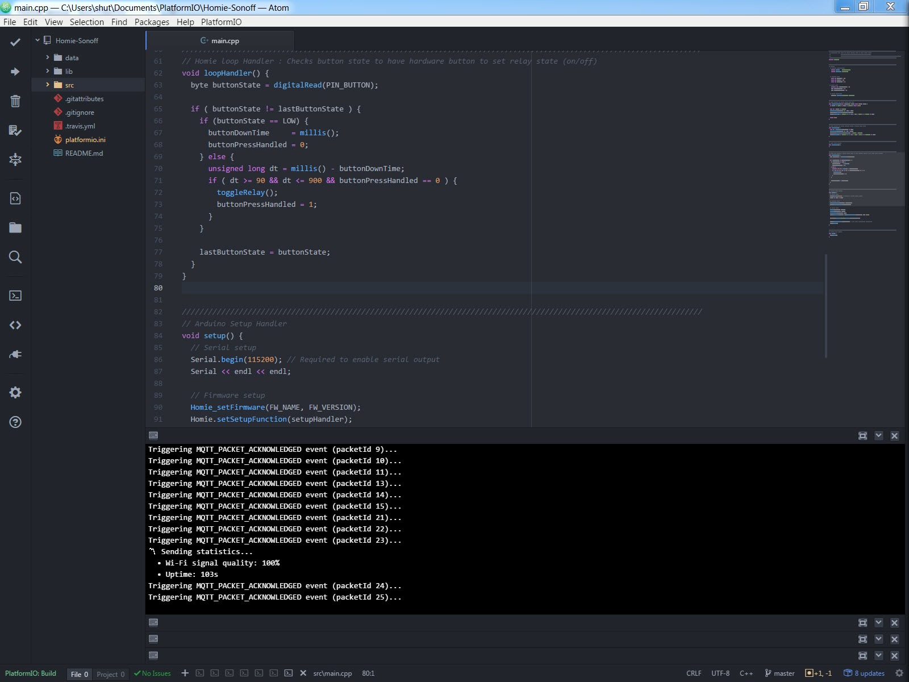Click the PlatformIO Test checklist icon
The image size is (909, 682).
pyautogui.click(x=15, y=131)
